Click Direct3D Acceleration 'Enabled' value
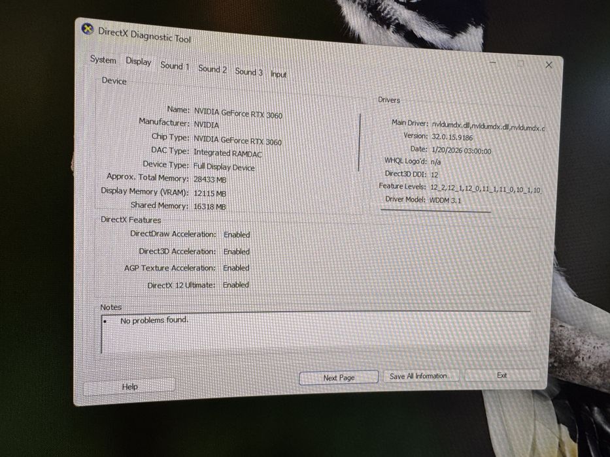This screenshot has height=457, width=610. click(x=237, y=252)
